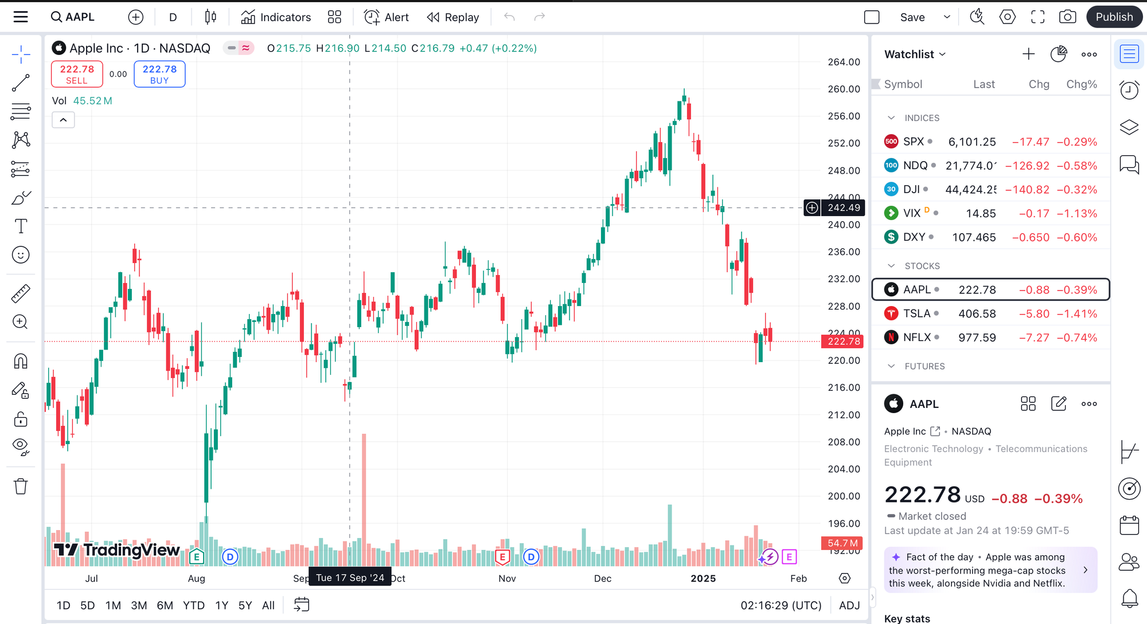Open Fact of the day arrow
The width and height of the screenshot is (1147, 624).
(1085, 570)
